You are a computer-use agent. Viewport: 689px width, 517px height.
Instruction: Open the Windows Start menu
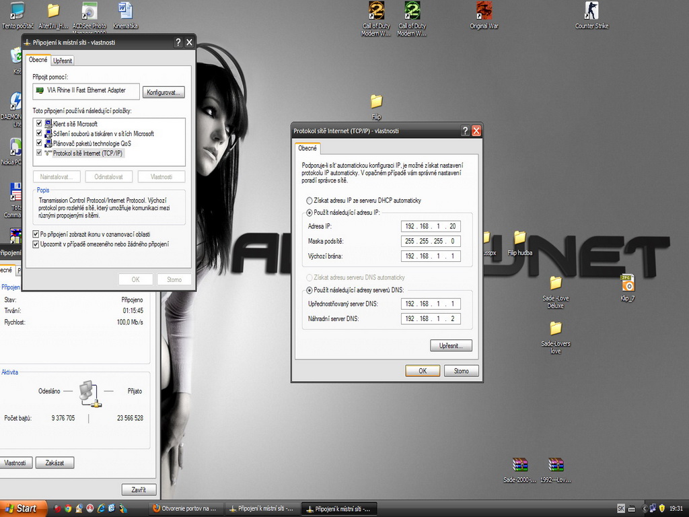[x=24, y=508]
